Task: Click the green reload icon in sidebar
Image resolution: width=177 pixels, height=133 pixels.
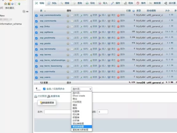Action: point(19,4)
